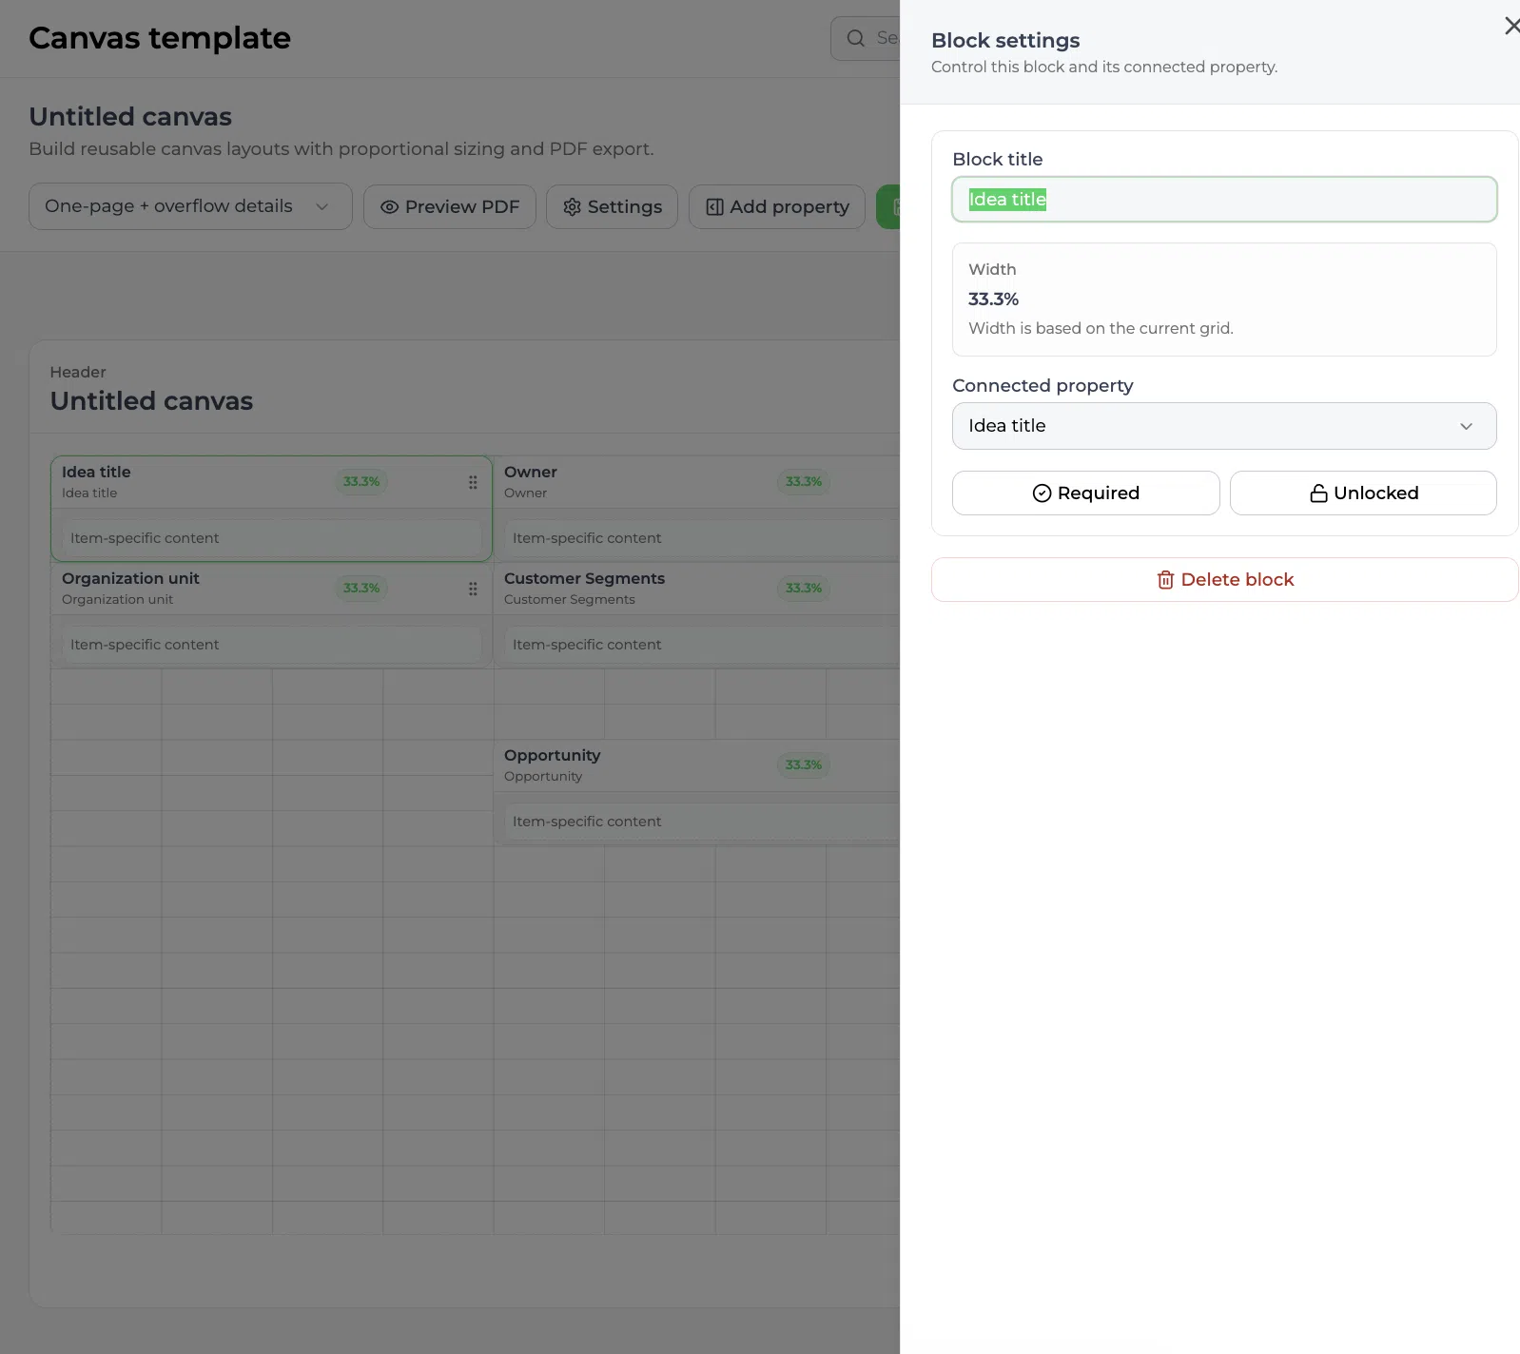The height and width of the screenshot is (1354, 1520).
Task: Click the Block title input field
Action: [x=1224, y=200]
